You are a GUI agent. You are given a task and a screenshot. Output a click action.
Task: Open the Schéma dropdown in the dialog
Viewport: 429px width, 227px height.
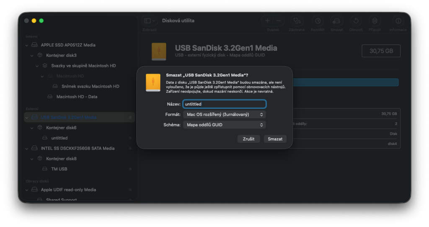point(224,125)
